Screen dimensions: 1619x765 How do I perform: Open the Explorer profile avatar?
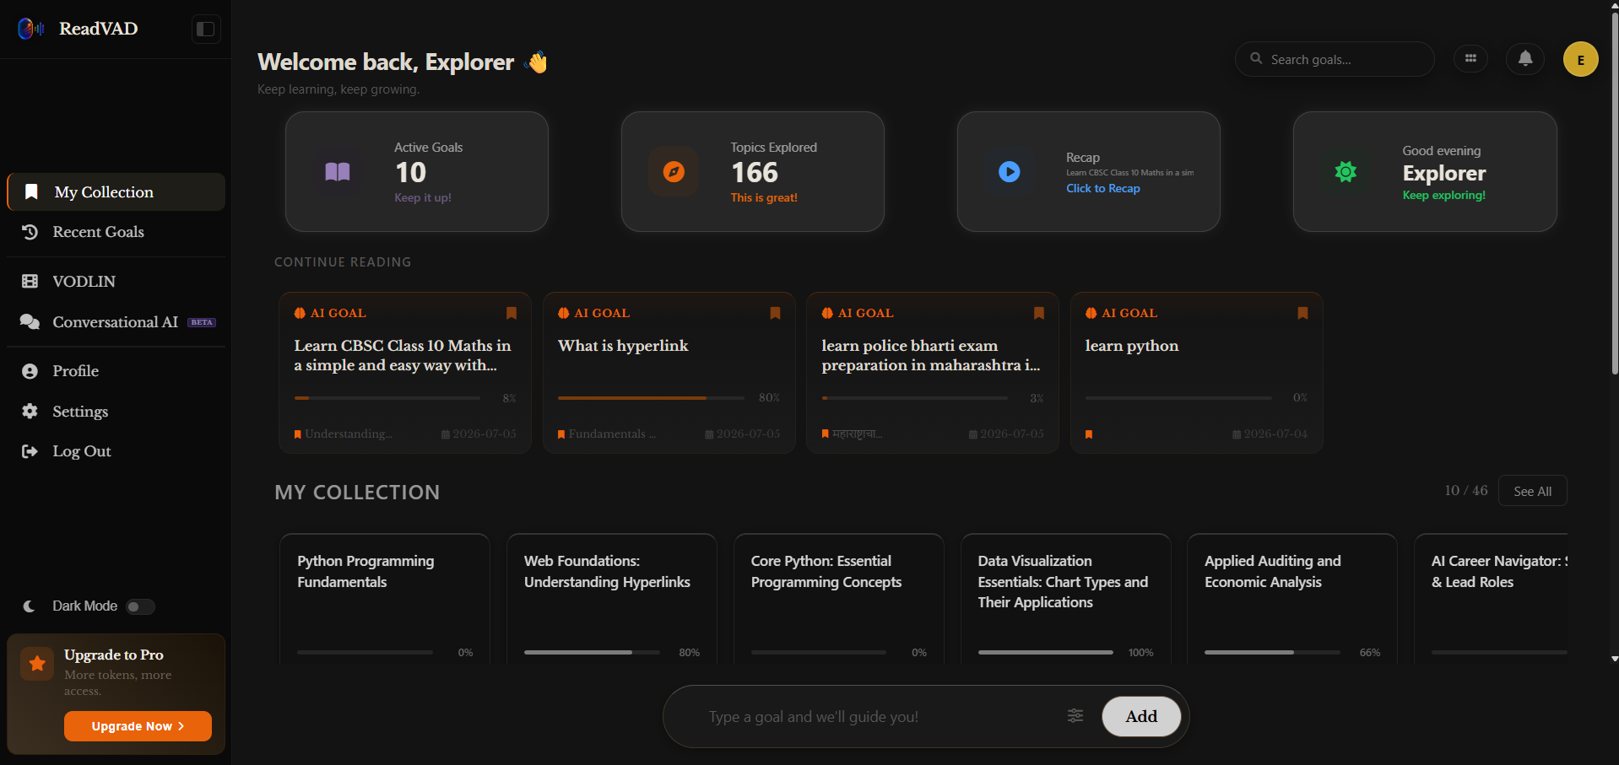[x=1580, y=60]
